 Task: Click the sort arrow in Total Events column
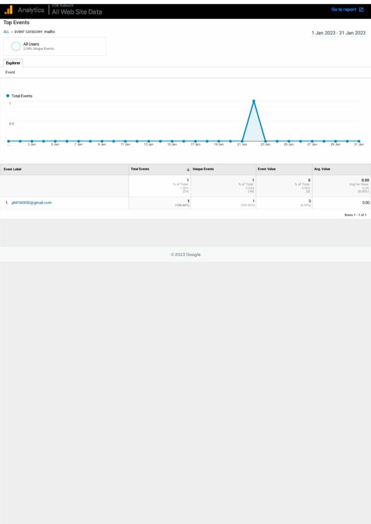point(188,169)
